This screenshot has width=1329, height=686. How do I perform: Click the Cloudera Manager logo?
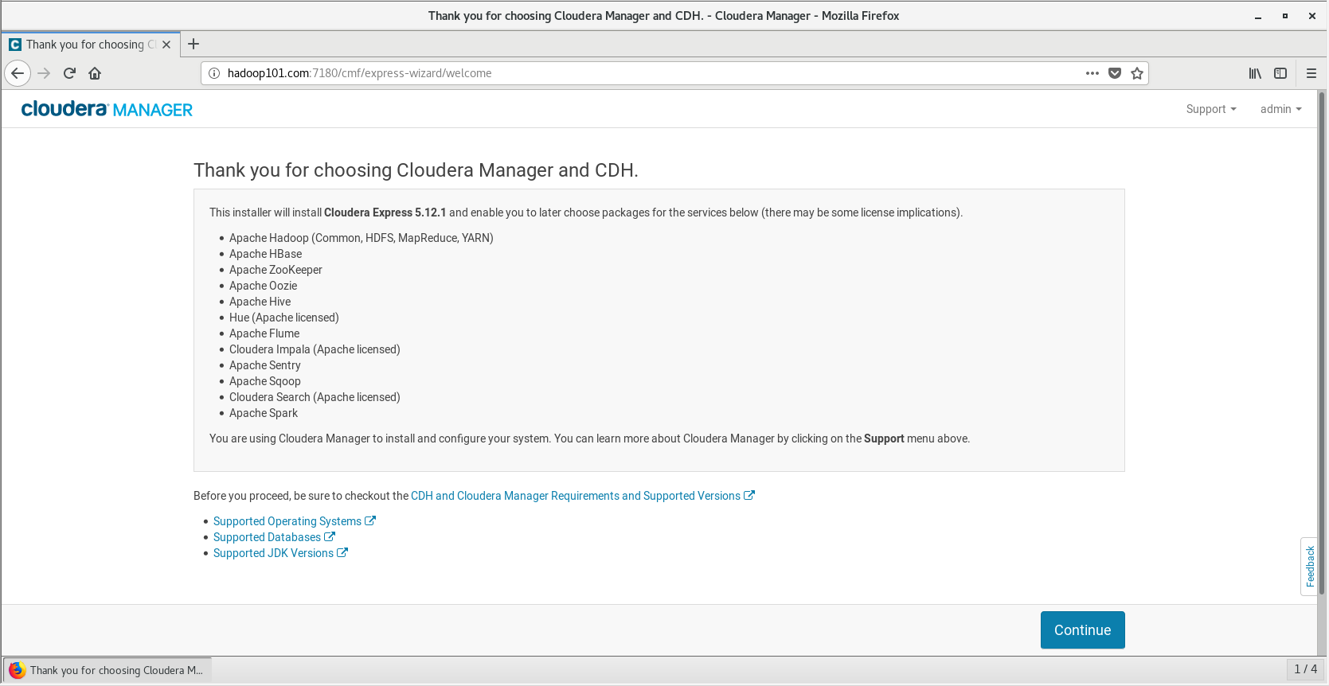pyautogui.click(x=107, y=109)
